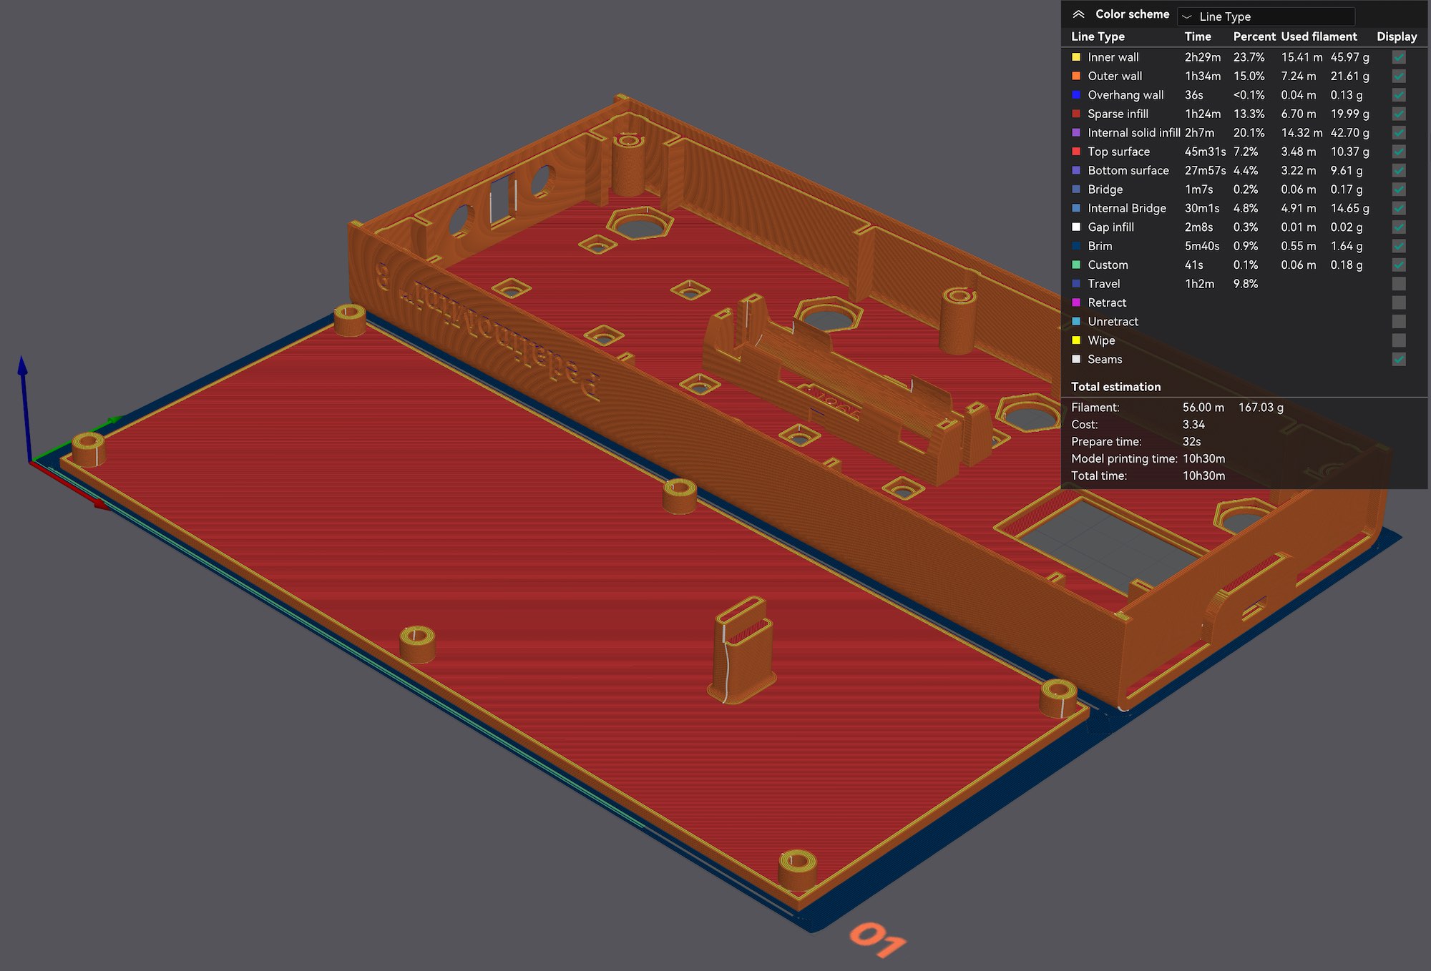1431x971 pixels.
Task: Click the Overhang wall blue swatch
Action: (1076, 95)
